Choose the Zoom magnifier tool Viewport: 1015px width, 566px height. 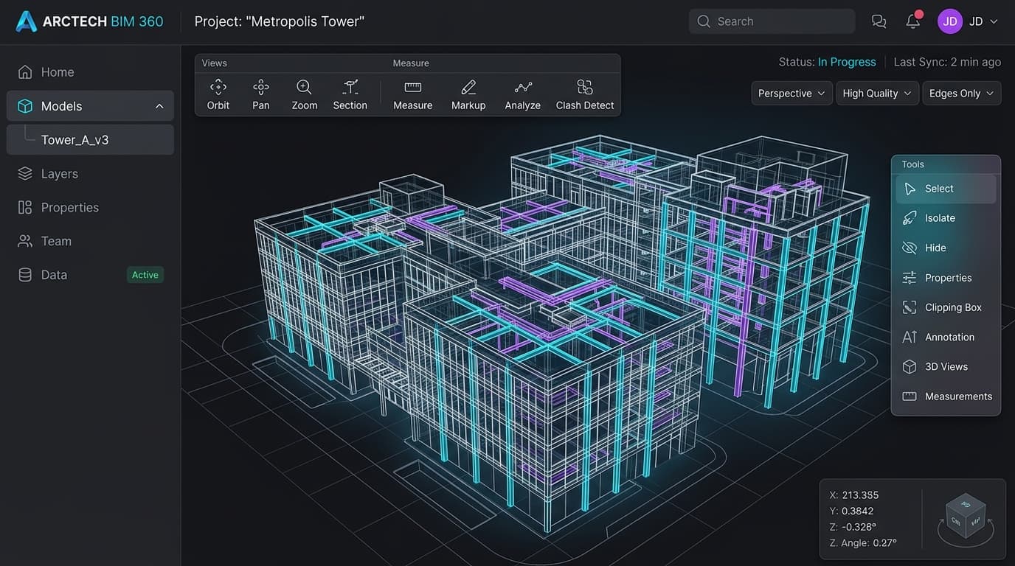click(x=304, y=95)
